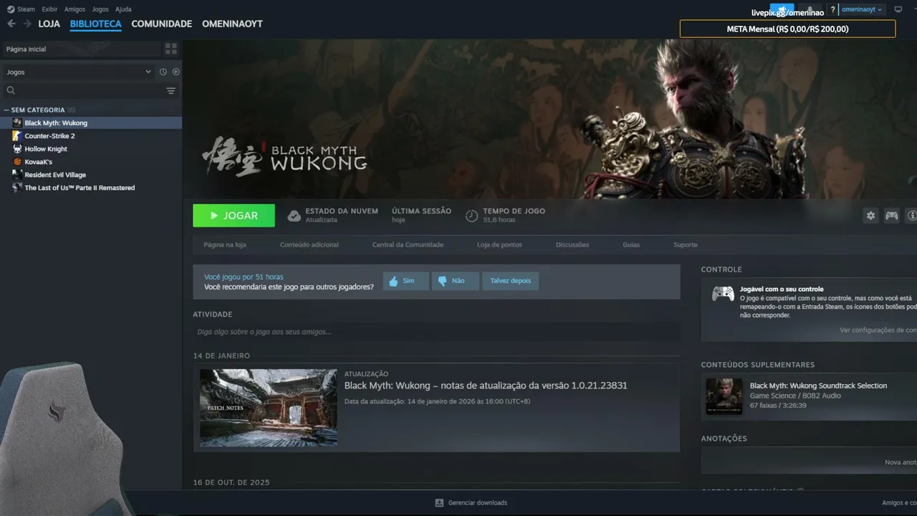Switch to Big Picture mode monitor icon

point(898,9)
